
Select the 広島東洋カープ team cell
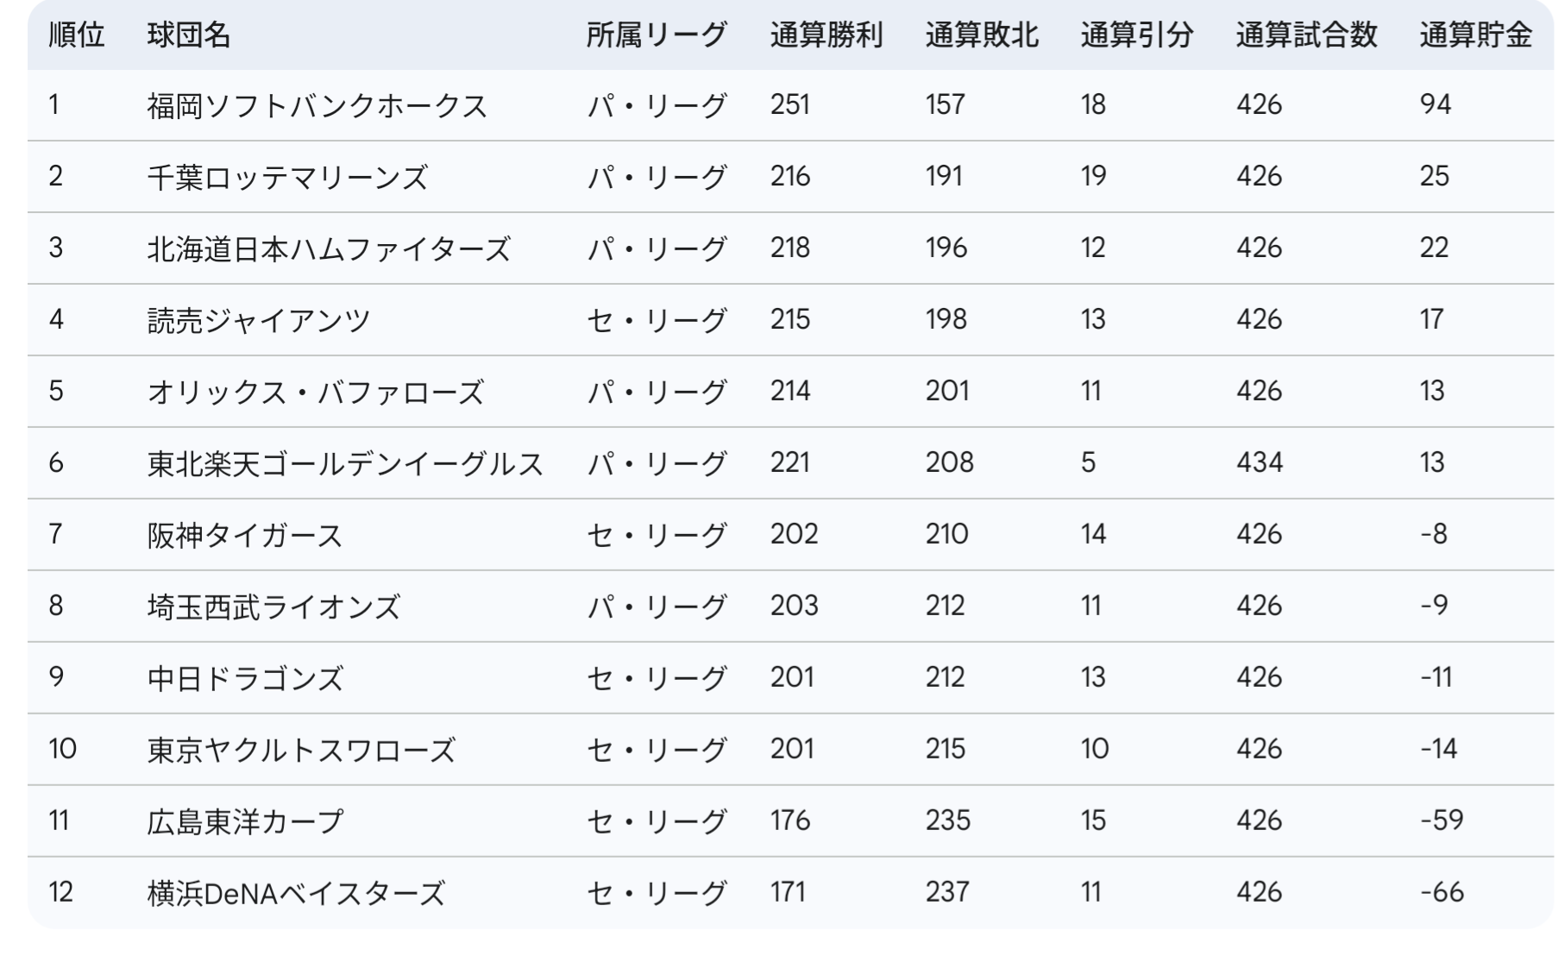point(245,822)
